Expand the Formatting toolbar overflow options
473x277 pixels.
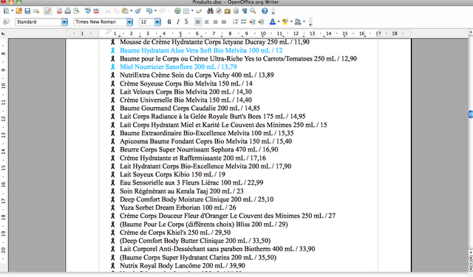310,22
